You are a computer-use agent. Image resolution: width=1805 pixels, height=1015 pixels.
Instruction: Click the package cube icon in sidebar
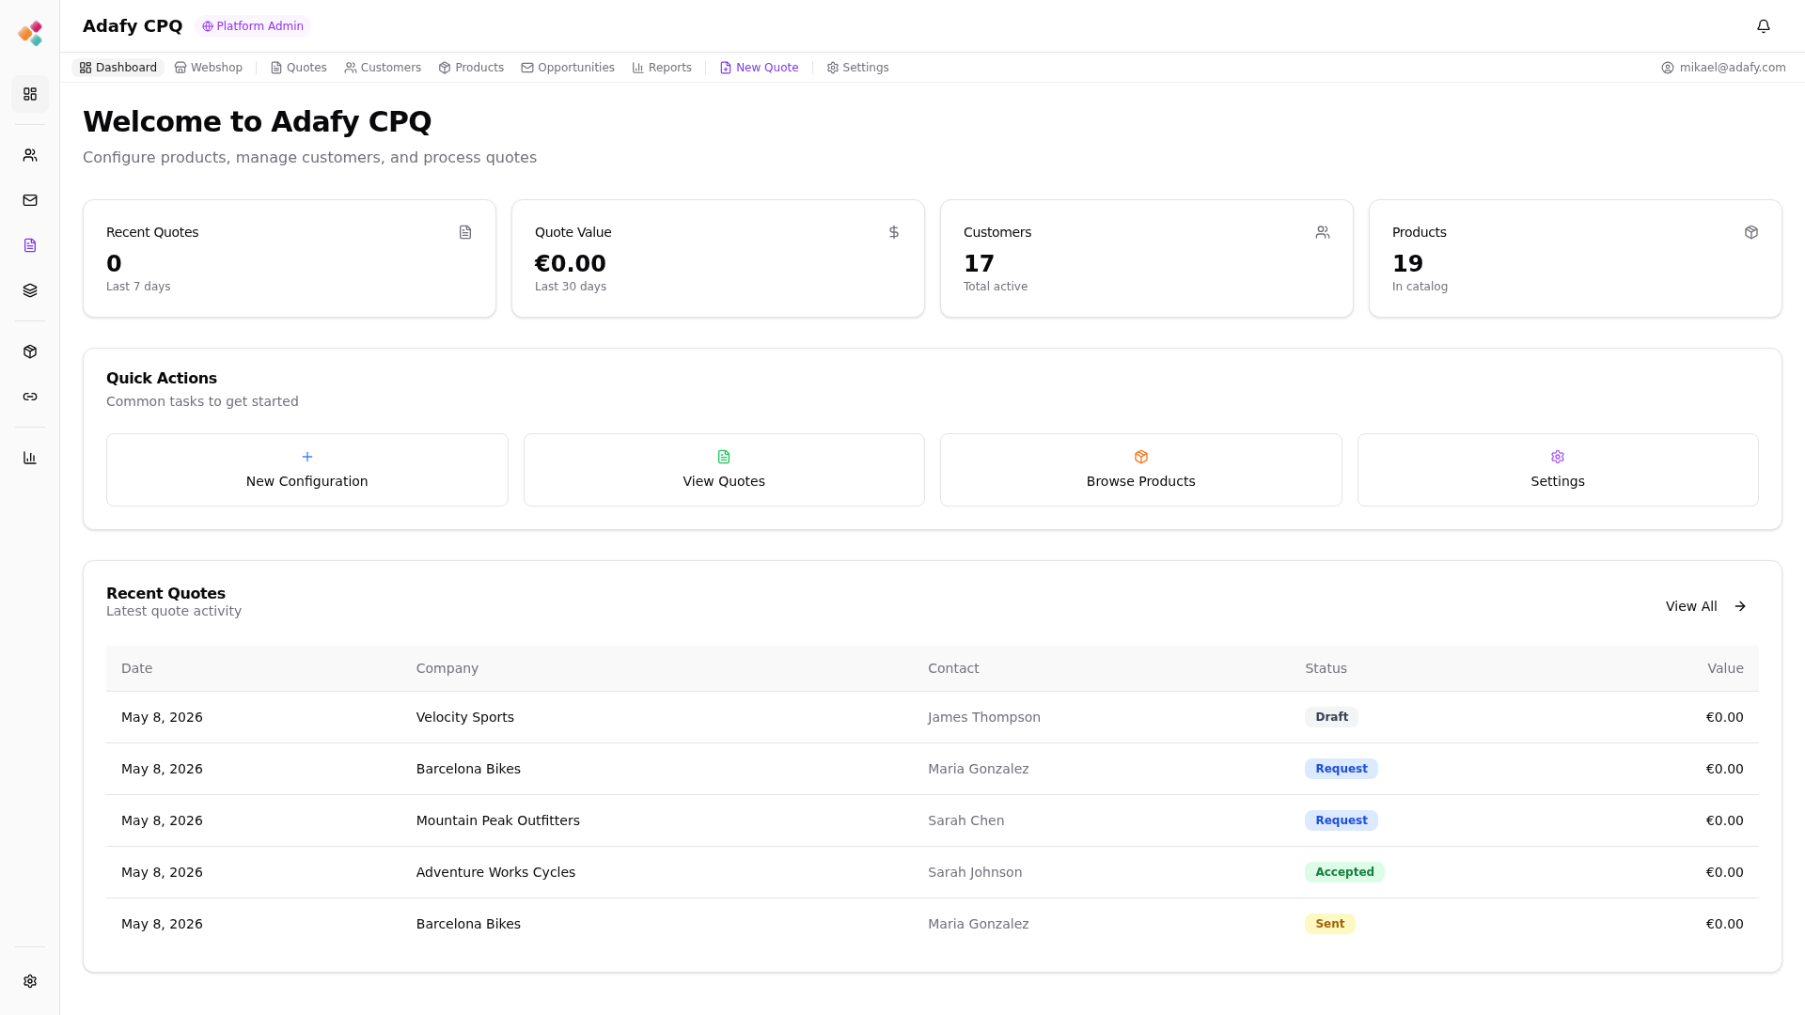pyautogui.click(x=30, y=351)
